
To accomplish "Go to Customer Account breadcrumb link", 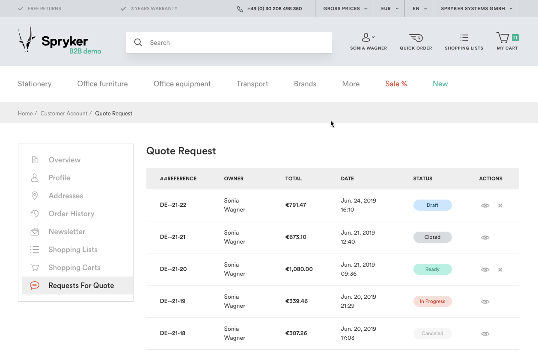I will pos(64,113).
